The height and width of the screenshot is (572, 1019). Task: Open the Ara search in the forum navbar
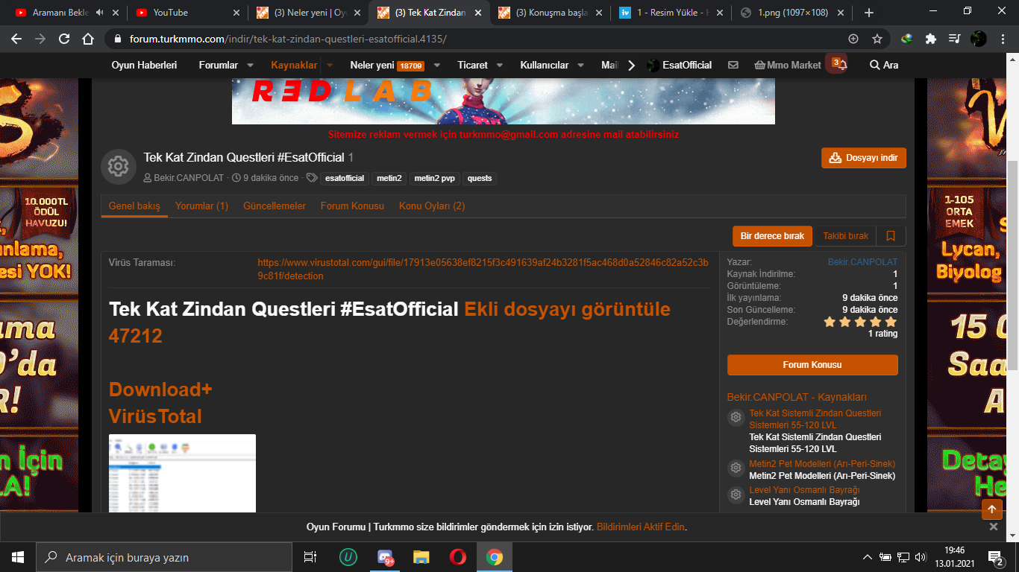pyautogui.click(x=883, y=65)
